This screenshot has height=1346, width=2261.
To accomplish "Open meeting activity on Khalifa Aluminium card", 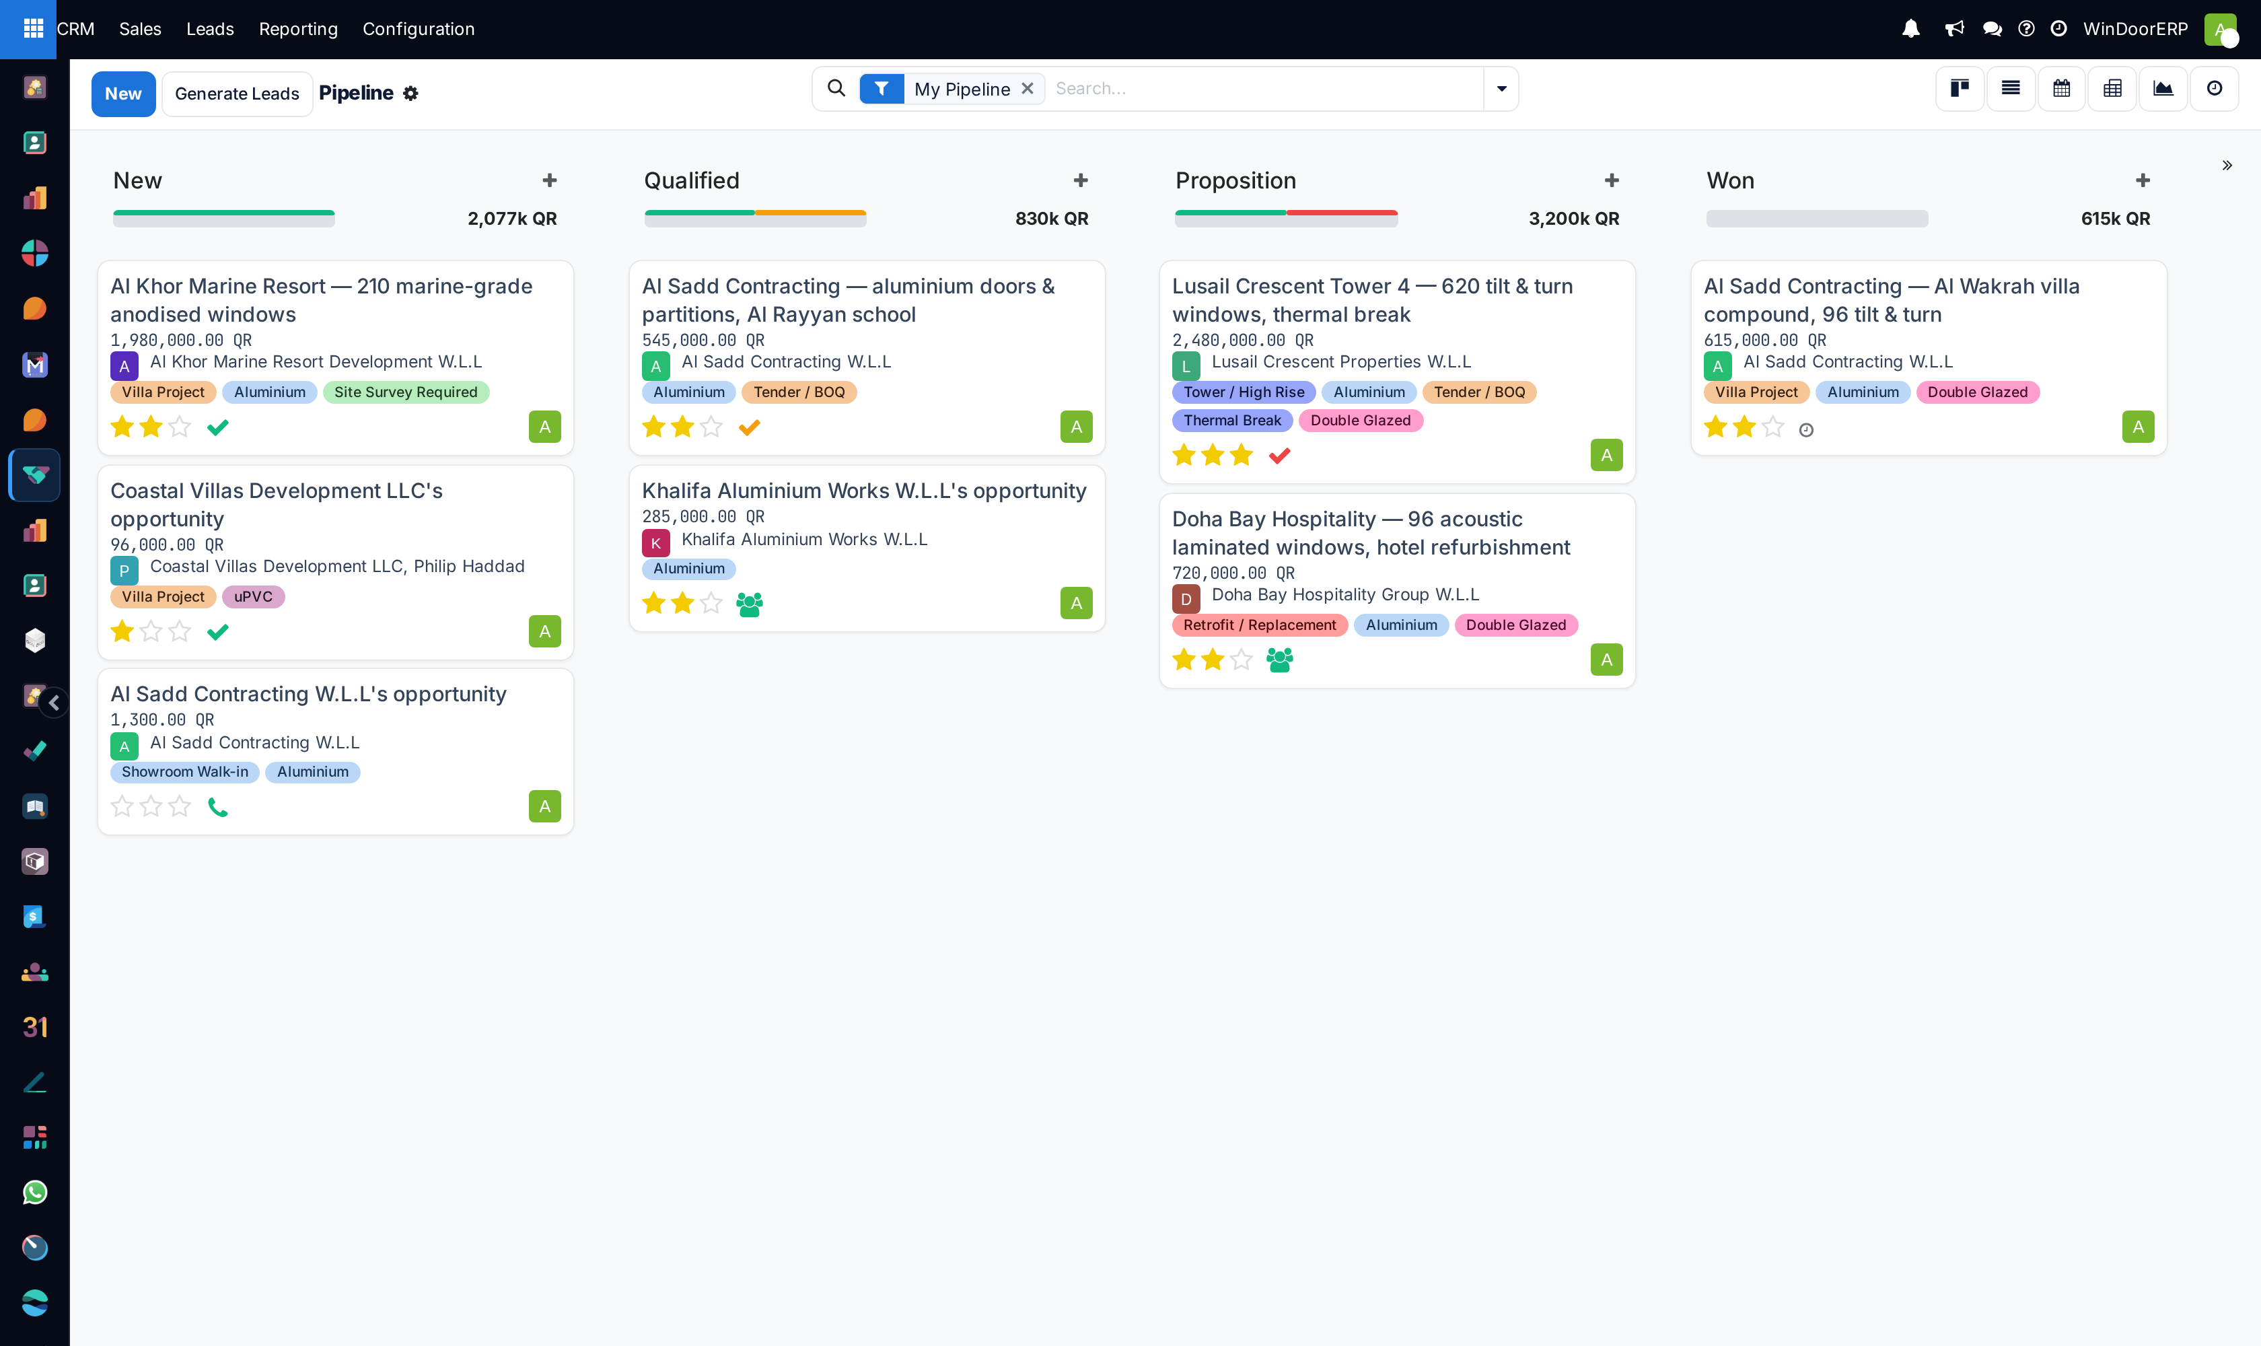I will (x=749, y=603).
